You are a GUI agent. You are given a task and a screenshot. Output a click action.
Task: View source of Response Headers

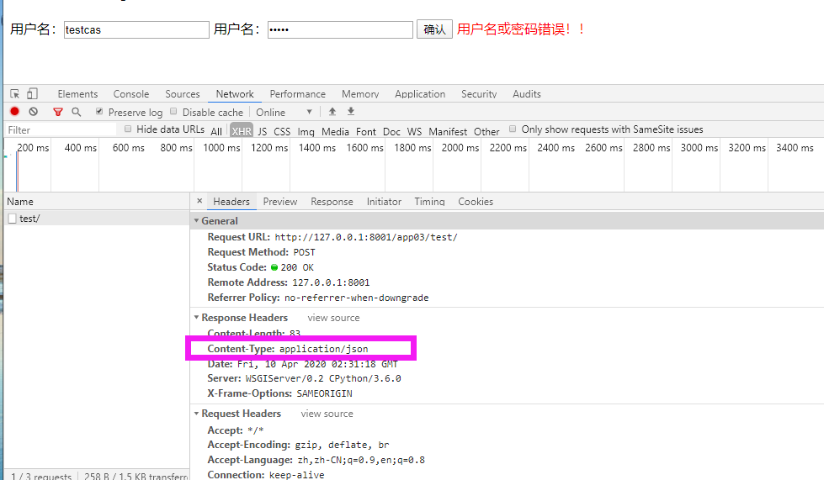coord(333,318)
